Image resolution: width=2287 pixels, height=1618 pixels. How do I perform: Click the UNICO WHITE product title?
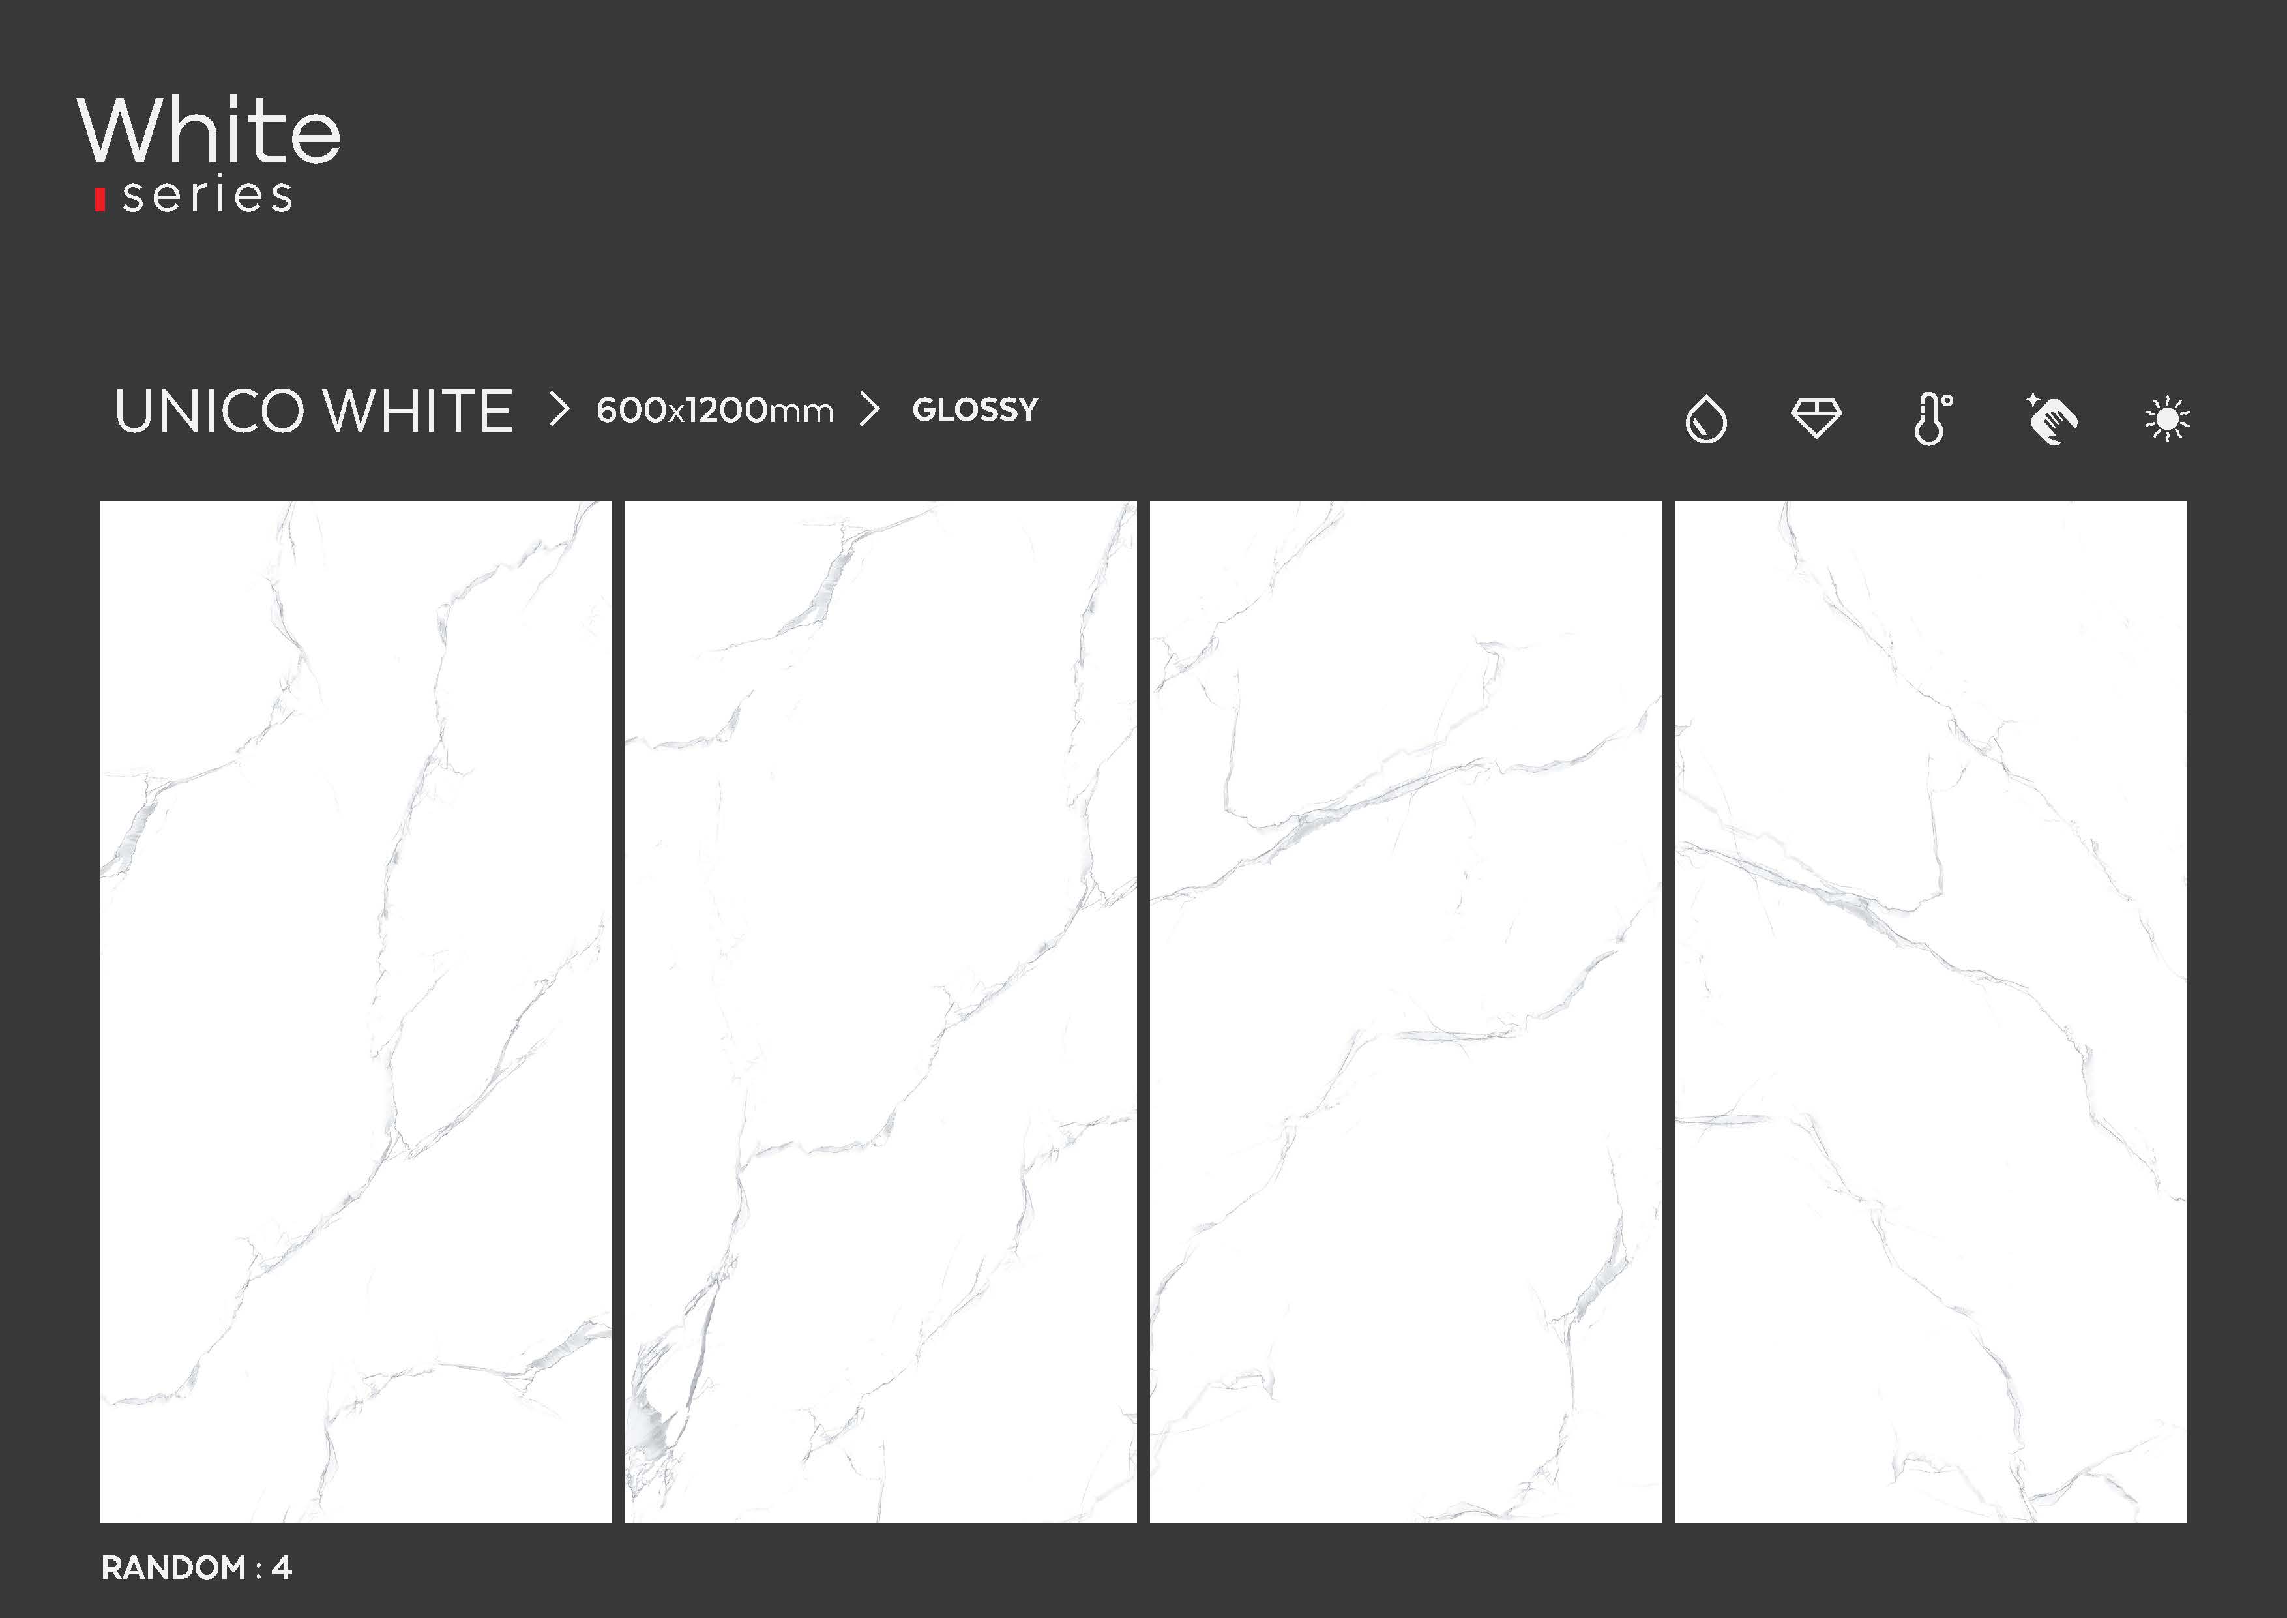tap(314, 412)
